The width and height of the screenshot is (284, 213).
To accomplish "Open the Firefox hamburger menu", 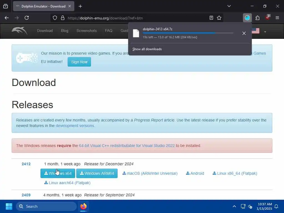I will point(277,18).
